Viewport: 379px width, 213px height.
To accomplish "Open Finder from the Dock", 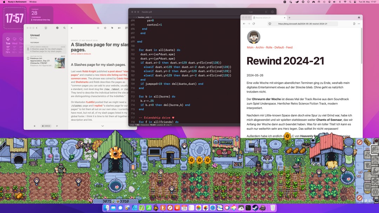I will [106, 208].
